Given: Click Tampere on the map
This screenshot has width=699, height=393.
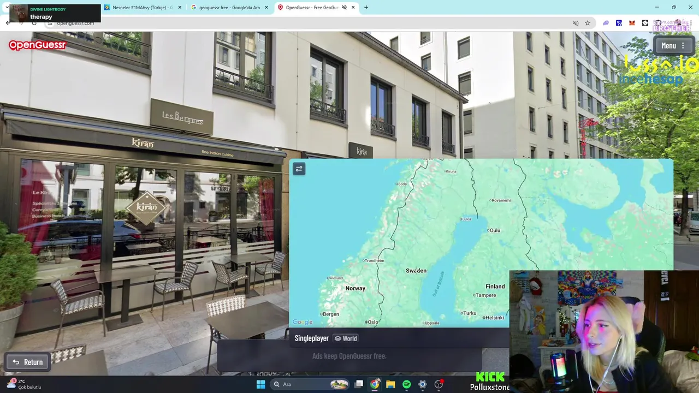Looking at the screenshot, I should 485,295.
